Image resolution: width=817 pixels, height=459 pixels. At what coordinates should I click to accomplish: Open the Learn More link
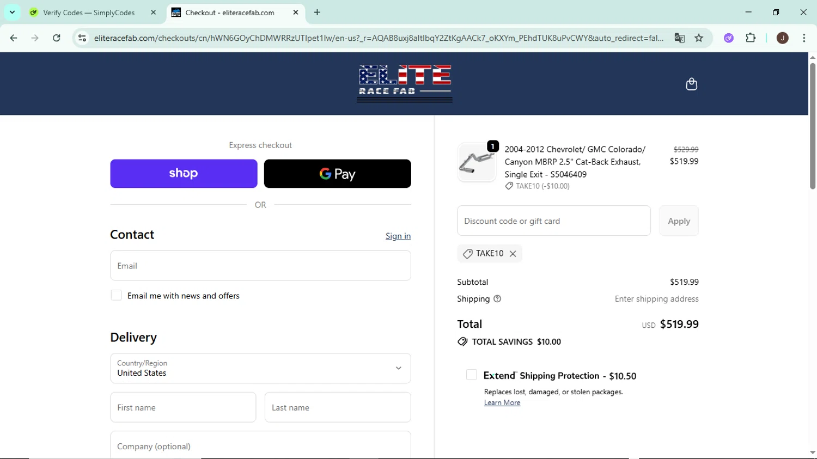502,402
